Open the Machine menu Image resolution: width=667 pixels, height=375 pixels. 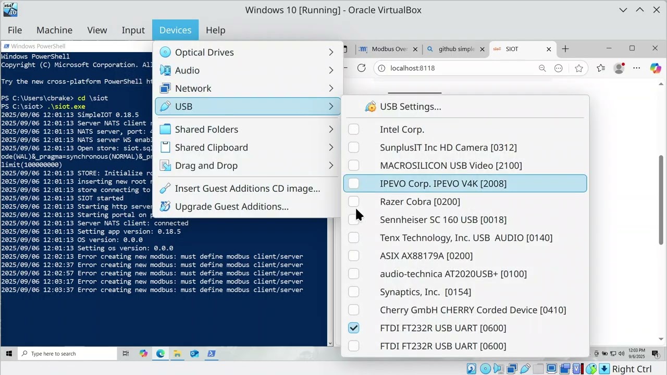(54, 30)
